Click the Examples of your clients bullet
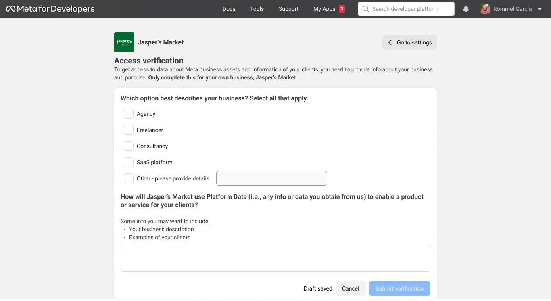 pyautogui.click(x=160, y=237)
